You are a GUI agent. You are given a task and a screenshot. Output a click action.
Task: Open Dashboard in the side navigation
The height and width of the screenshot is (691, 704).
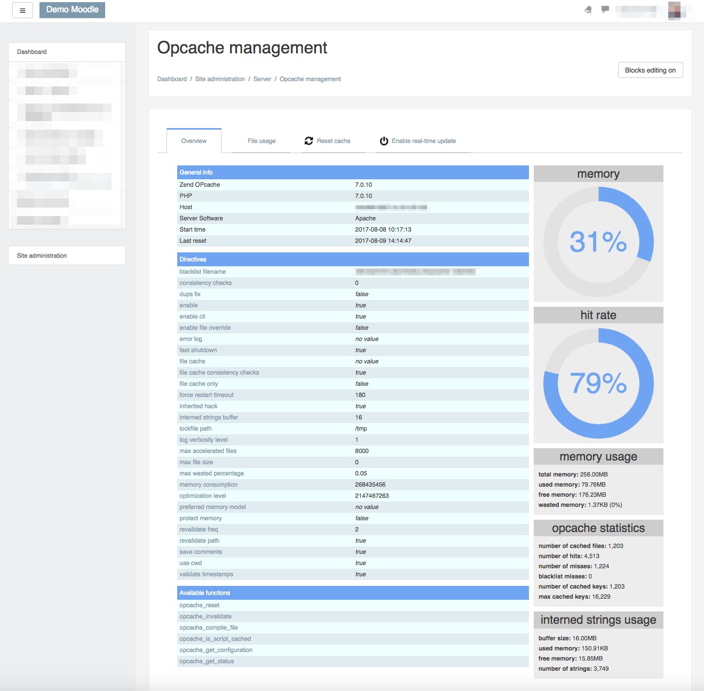click(x=67, y=52)
